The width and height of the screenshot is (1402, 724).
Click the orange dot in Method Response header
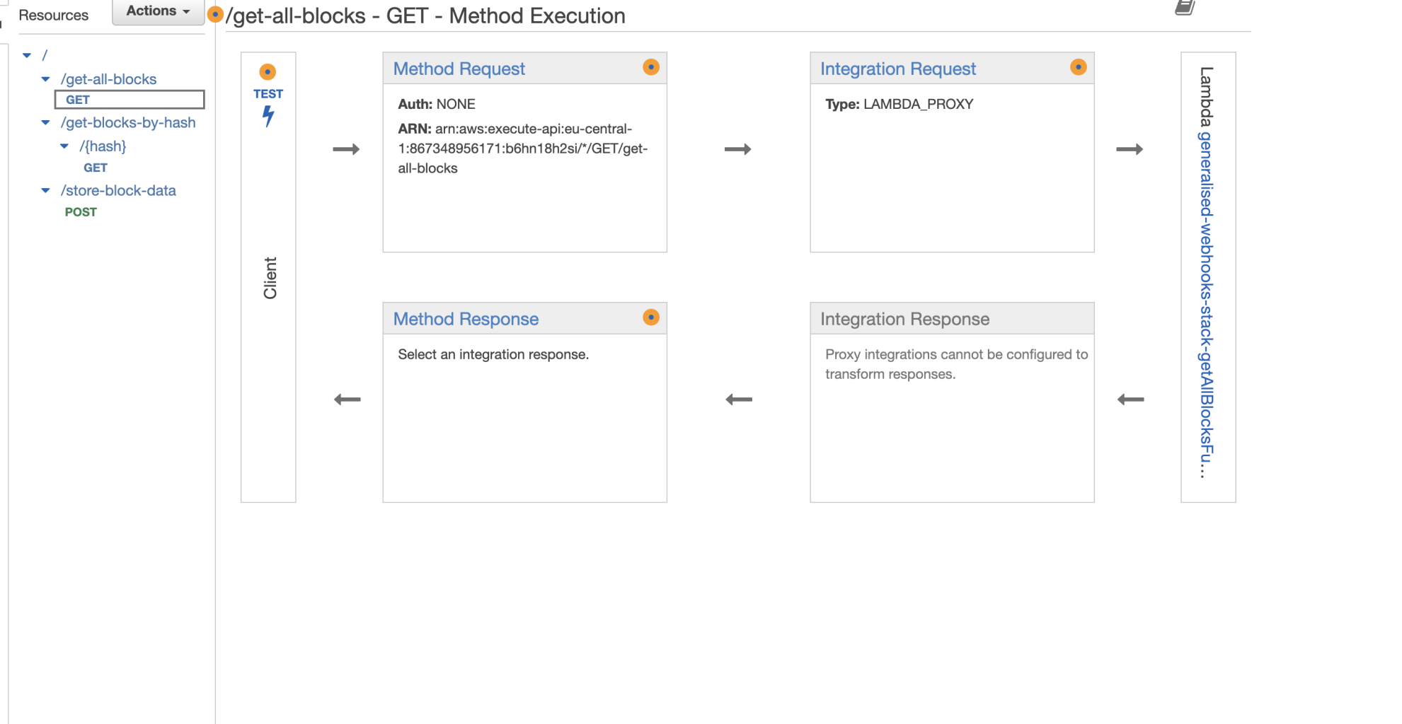coord(651,317)
